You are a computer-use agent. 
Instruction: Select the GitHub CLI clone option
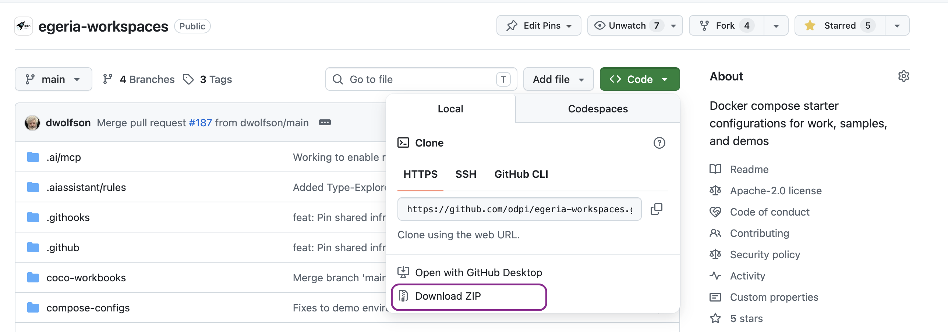521,174
